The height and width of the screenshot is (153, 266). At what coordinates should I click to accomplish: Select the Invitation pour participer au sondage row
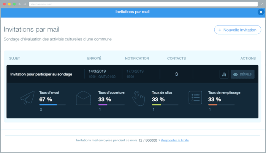41,74
